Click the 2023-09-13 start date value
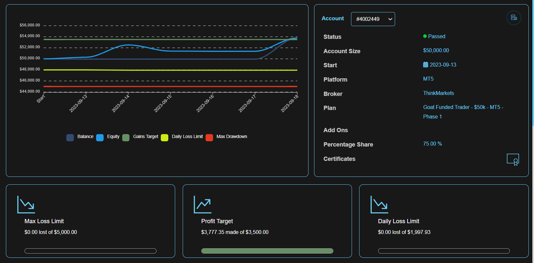This screenshot has height=263, width=534. click(443, 65)
